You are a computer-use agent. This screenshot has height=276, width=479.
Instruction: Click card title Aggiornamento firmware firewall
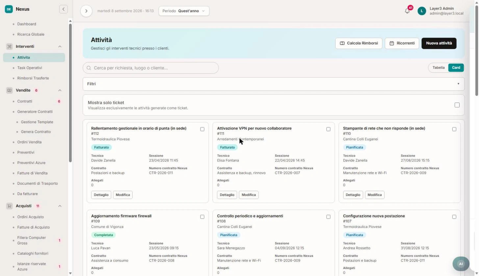tap(121, 216)
